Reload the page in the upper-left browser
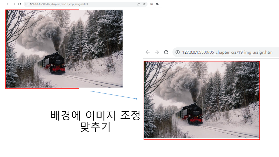 pyautogui.click(x=20, y=4)
